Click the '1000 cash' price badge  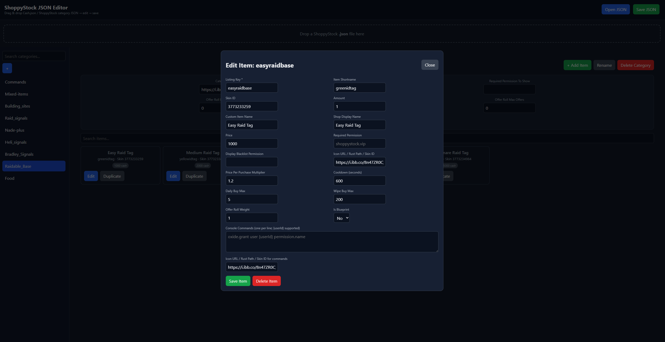point(120,166)
